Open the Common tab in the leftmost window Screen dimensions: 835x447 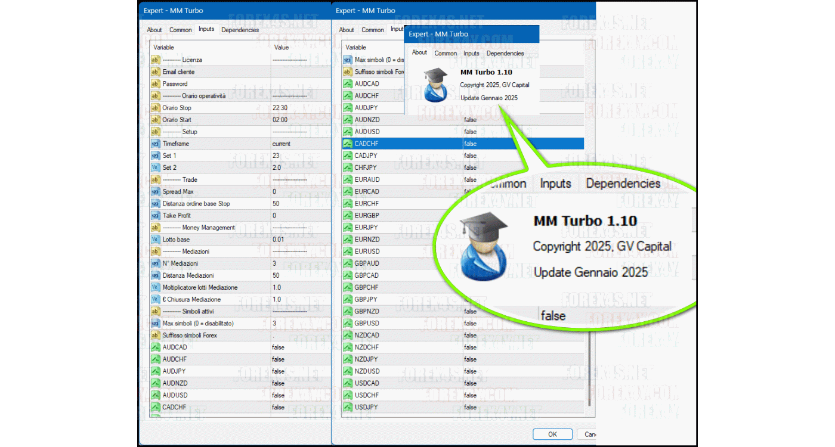pyautogui.click(x=181, y=30)
